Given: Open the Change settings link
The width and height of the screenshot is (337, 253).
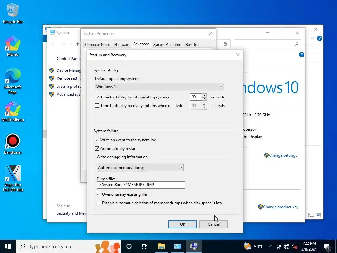Looking at the screenshot, I should (283, 155).
